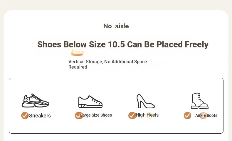Click the pale orange spot near High Heels
The width and height of the screenshot is (232, 141).
[149, 116]
